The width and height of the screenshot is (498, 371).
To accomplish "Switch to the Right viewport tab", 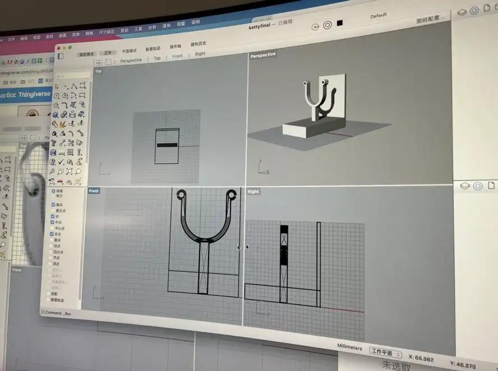I will pyautogui.click(x=200, y=54).
